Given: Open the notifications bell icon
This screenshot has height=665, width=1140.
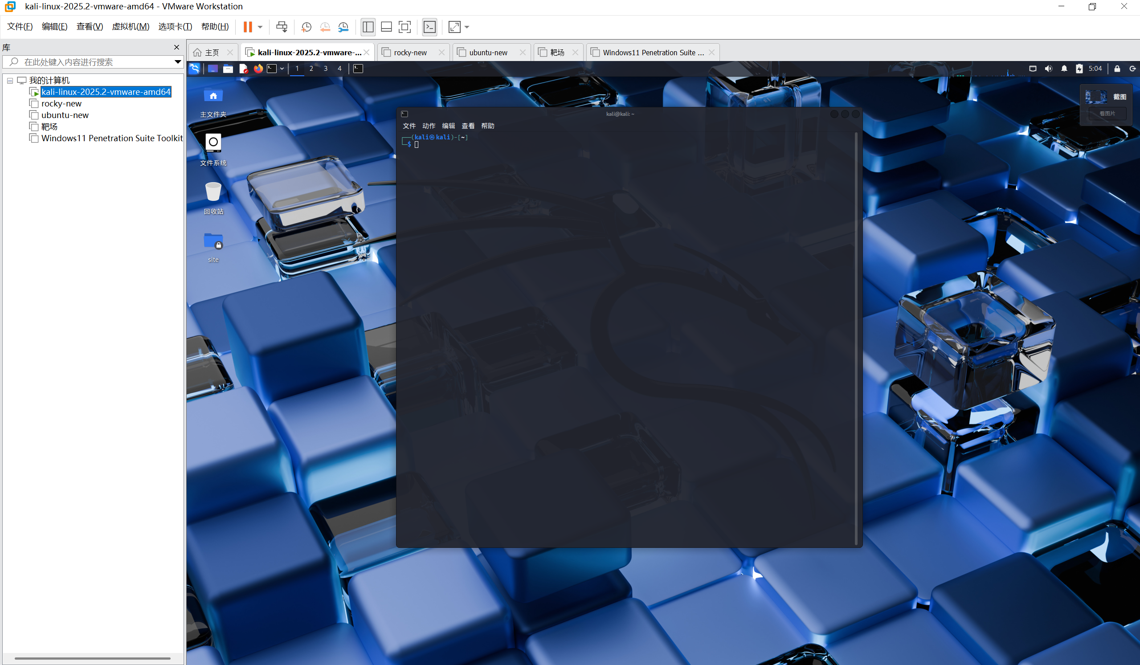Looking at the screenshot, I should click(x=1064, y=69).
